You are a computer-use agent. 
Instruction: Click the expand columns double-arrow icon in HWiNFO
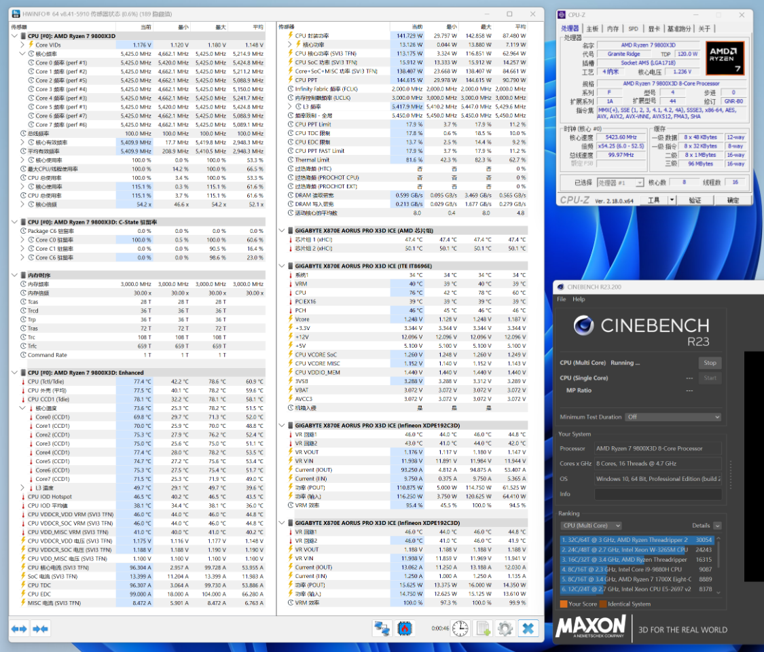(x=19, y=629)
